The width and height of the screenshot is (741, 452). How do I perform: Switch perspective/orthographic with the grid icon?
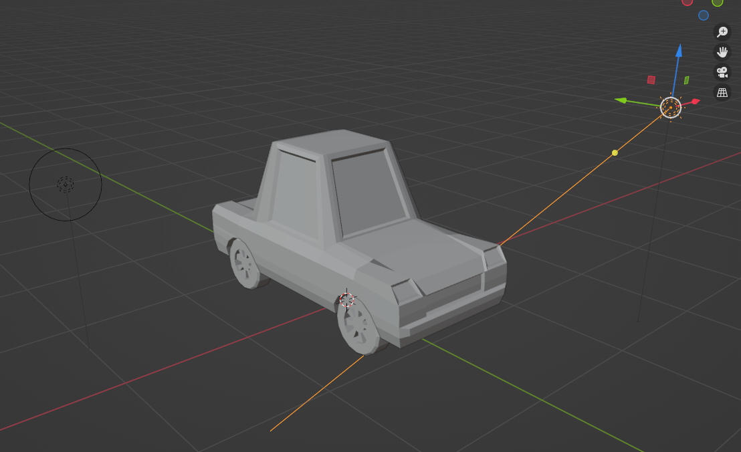(x=722, y=92)
